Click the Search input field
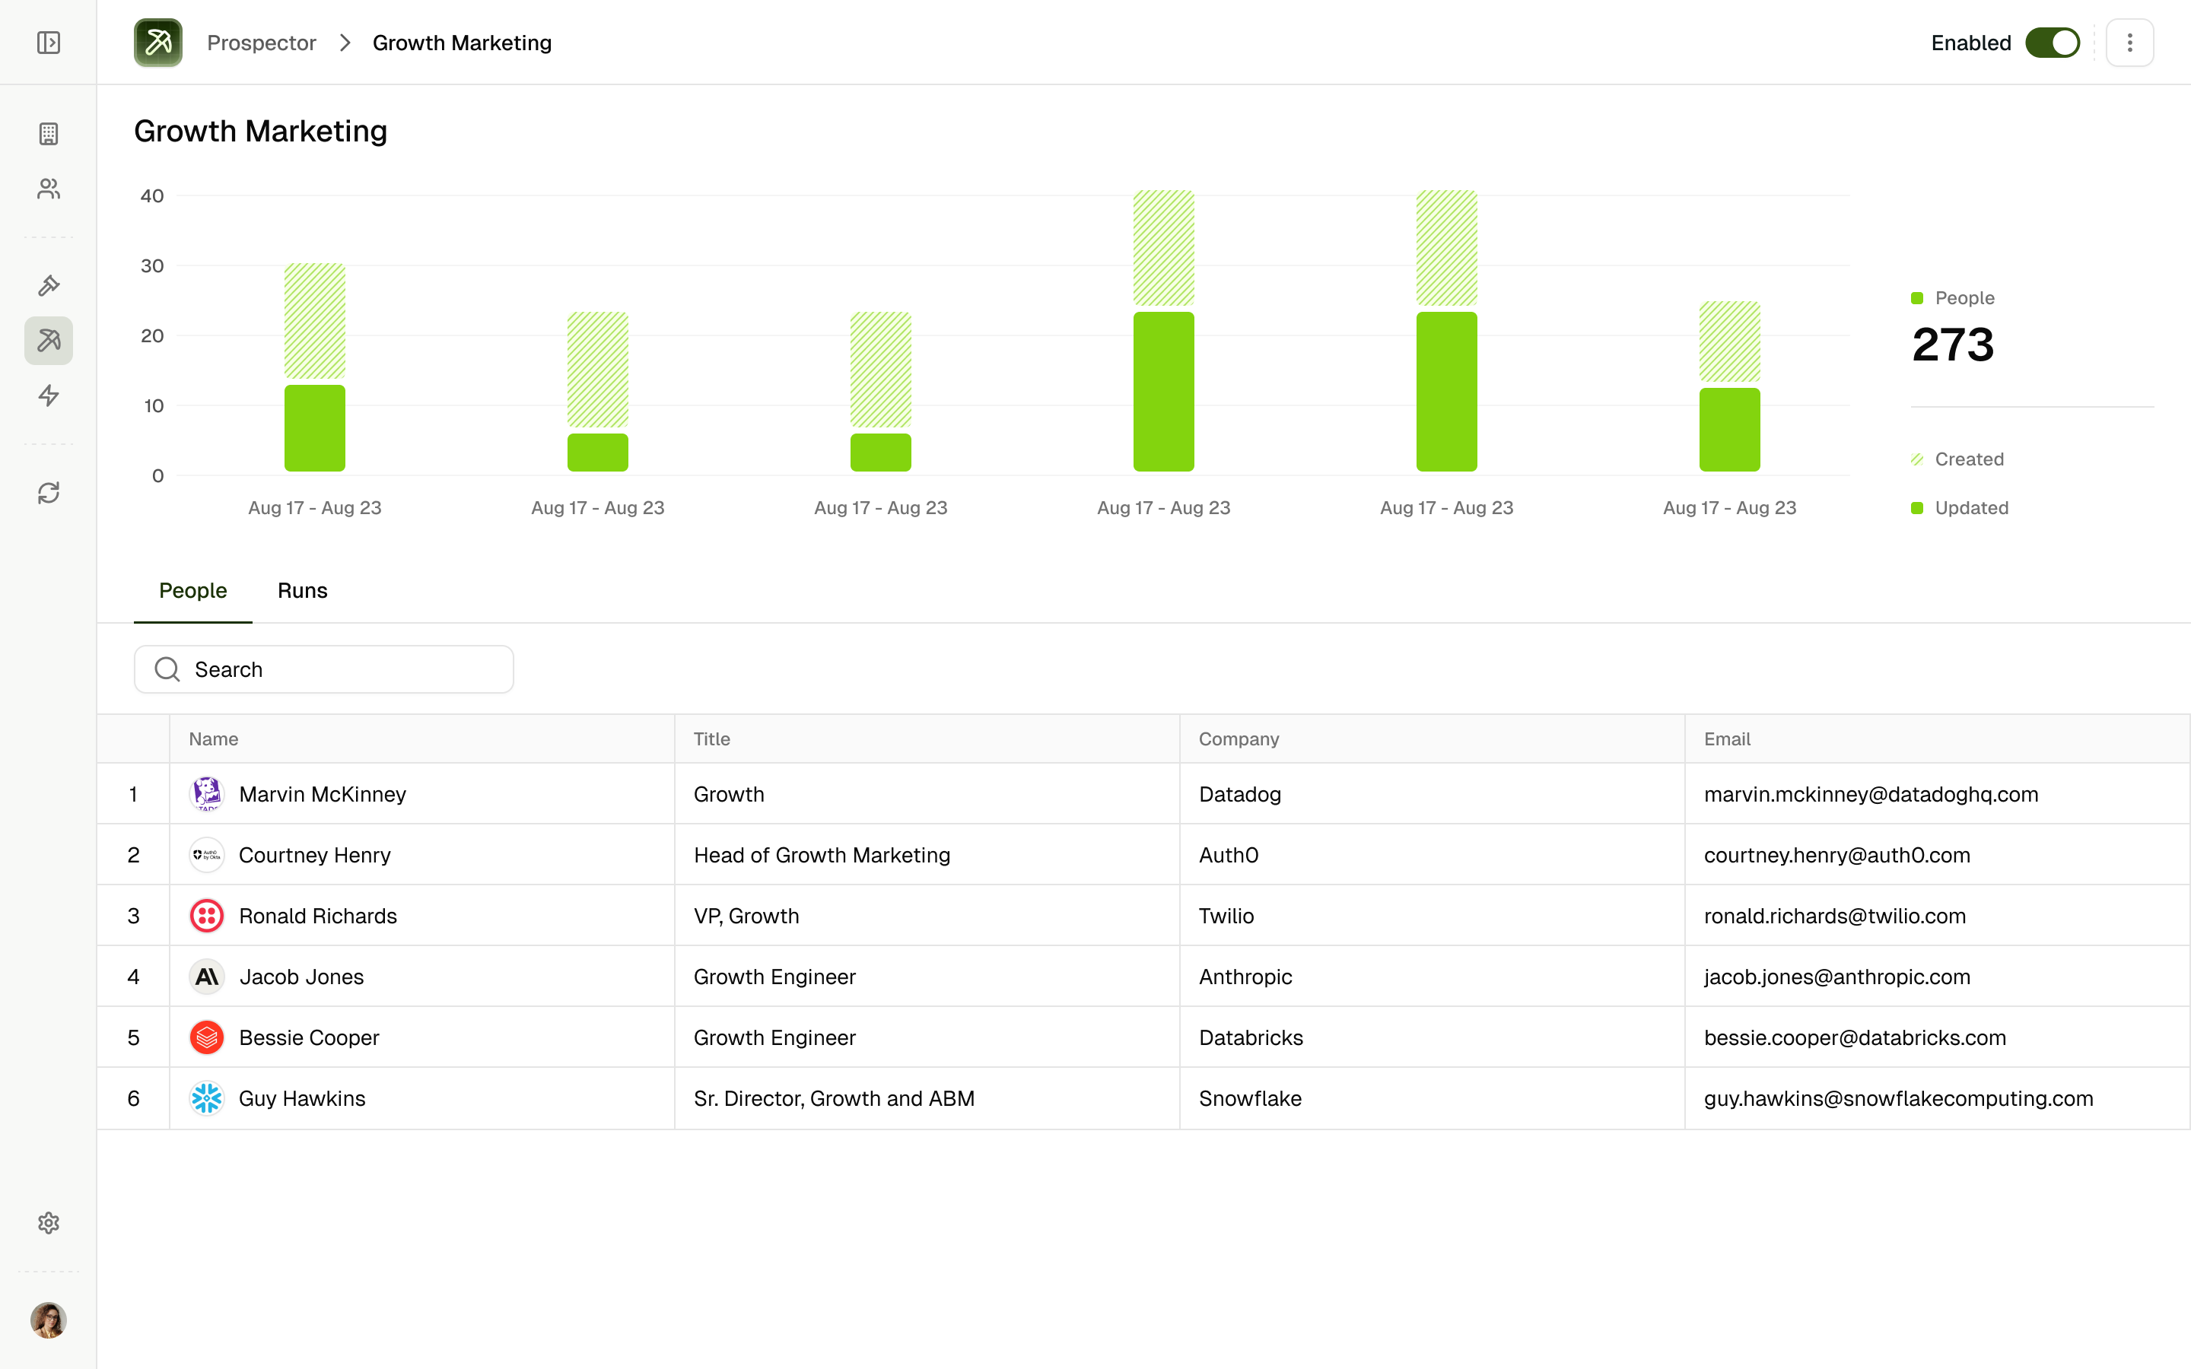Screen dimensions: 2191x1369 point(324,669)
